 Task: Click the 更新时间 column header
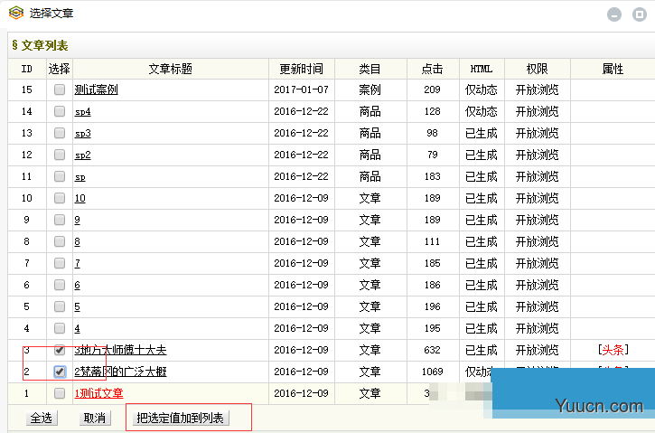pyautogui.click(x=301, y=69)
